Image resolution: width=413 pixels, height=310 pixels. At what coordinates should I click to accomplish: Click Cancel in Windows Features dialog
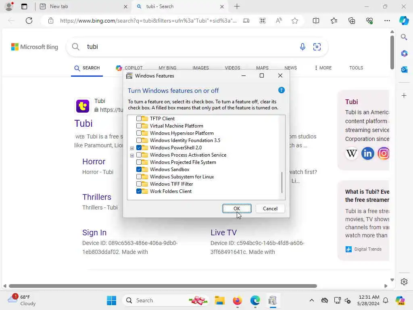[x=270, y=209]
